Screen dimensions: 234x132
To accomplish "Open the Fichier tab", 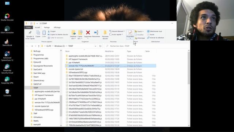I will 29,27.
